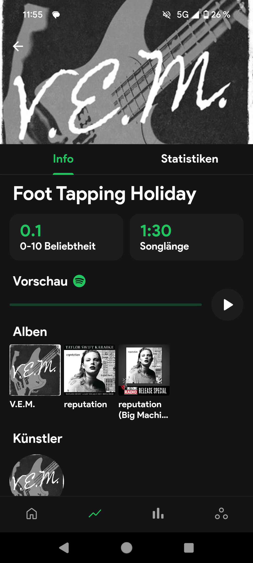Seek on the preview progress bar

point(105,305)
